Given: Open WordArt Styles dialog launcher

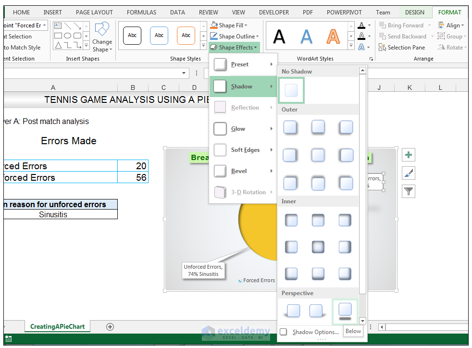Looking at the screenshot, I should 371,59.
